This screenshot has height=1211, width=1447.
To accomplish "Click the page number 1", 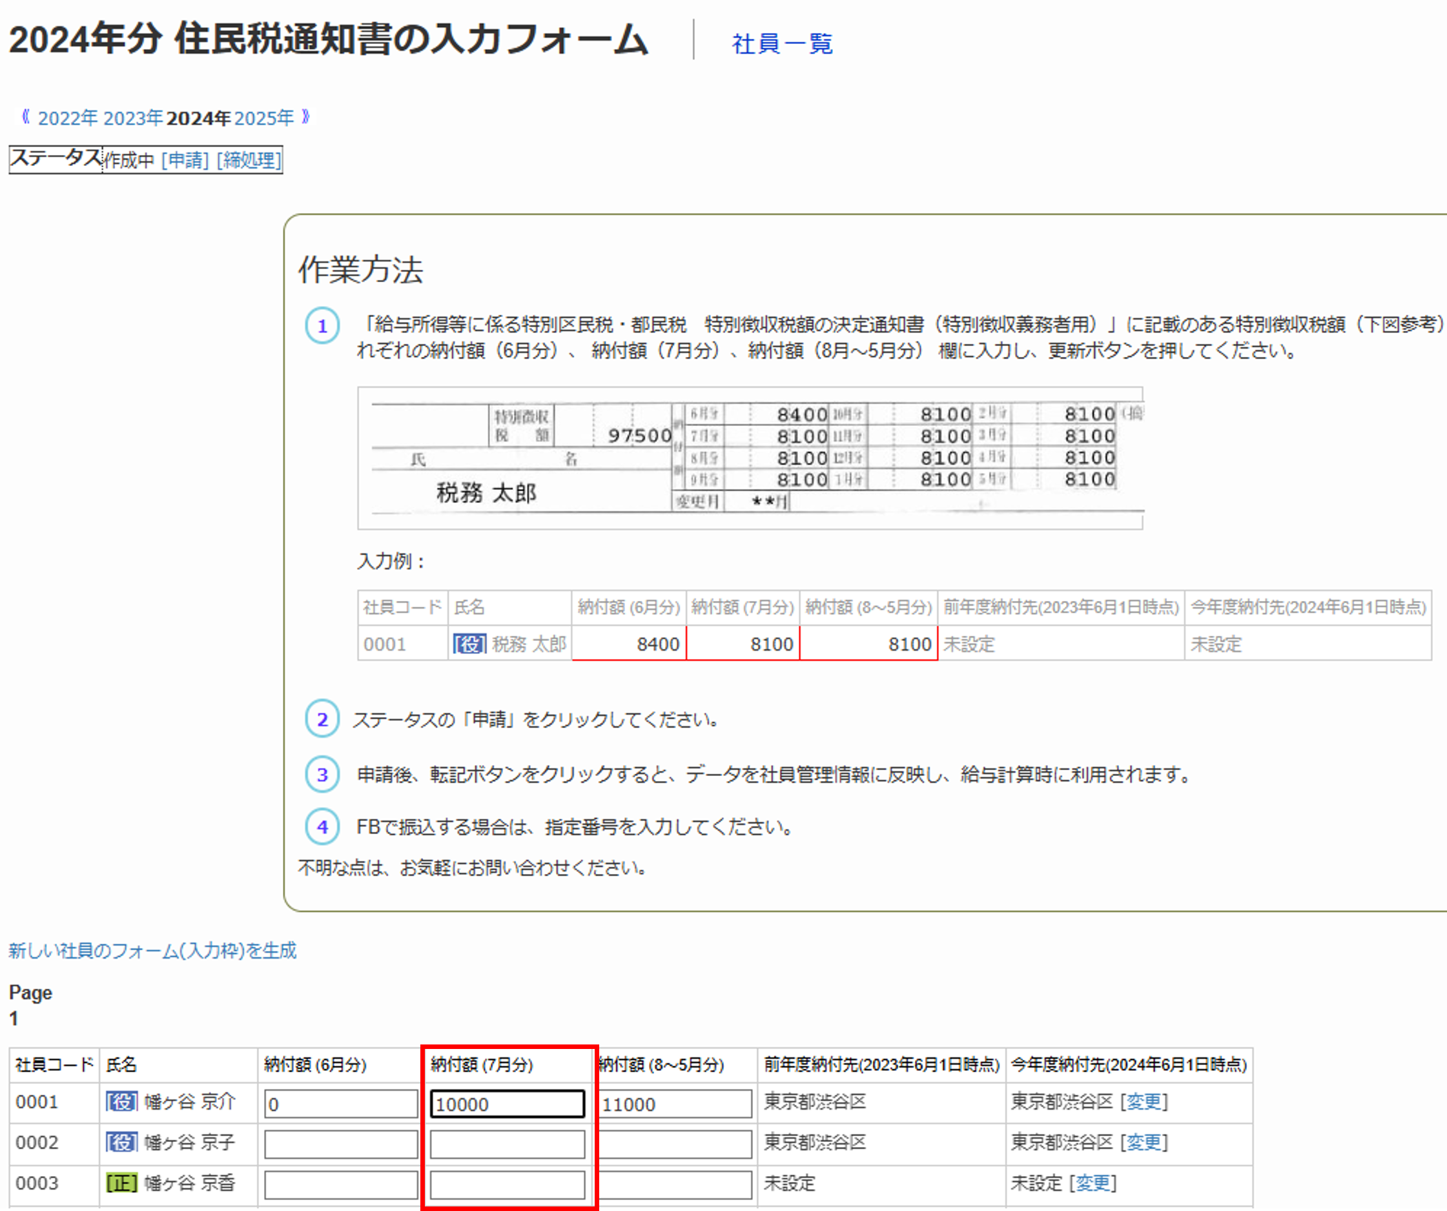I will [13, 1019].
